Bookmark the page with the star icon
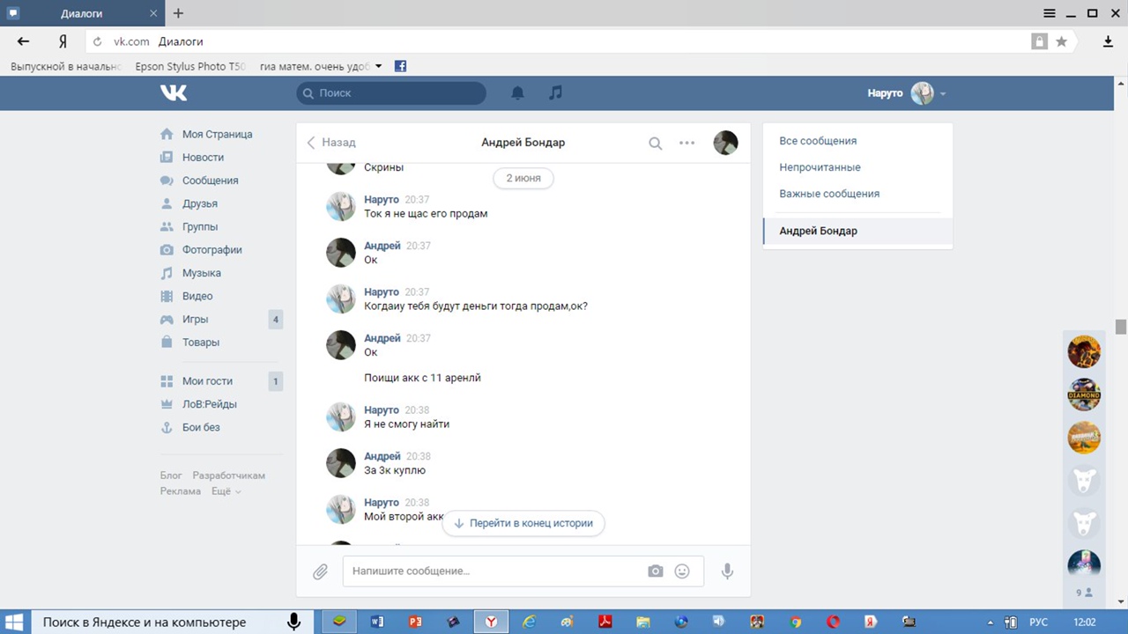This screenshot has width=1128, height=634. (1061, 41)
